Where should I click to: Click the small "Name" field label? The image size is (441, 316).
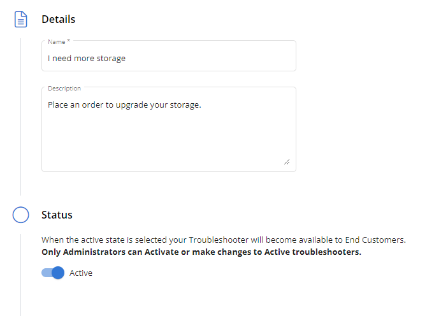coord(57,41)
